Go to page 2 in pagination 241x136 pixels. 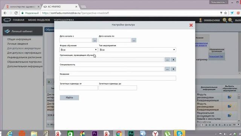pyautogui.click(x=206, y=125)
